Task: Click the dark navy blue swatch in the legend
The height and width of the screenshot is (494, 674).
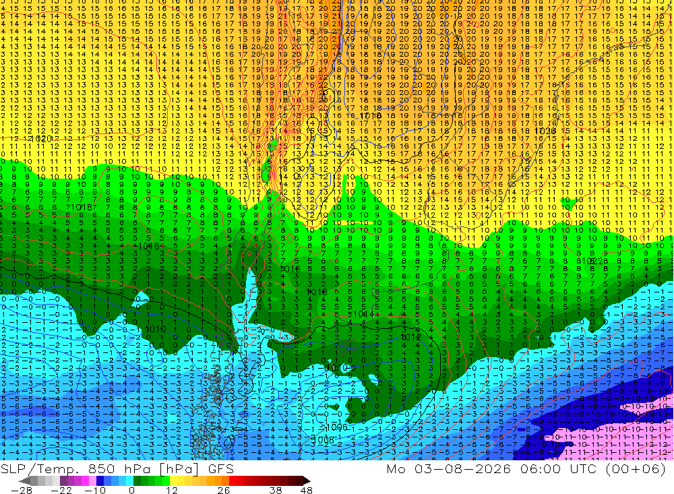Action: 100,481
